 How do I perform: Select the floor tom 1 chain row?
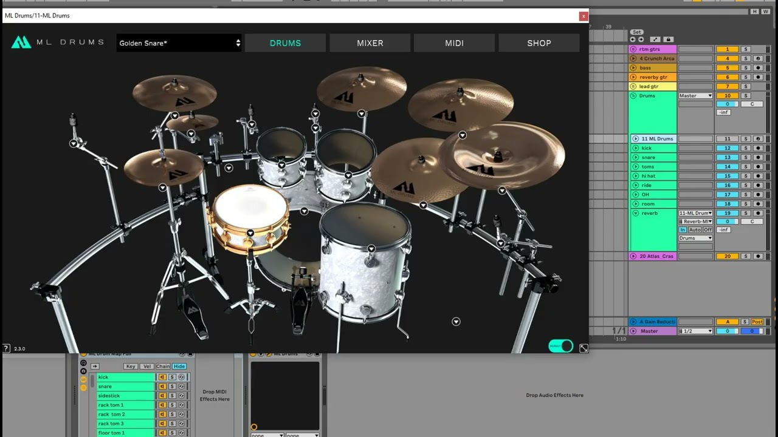(126, 433)
